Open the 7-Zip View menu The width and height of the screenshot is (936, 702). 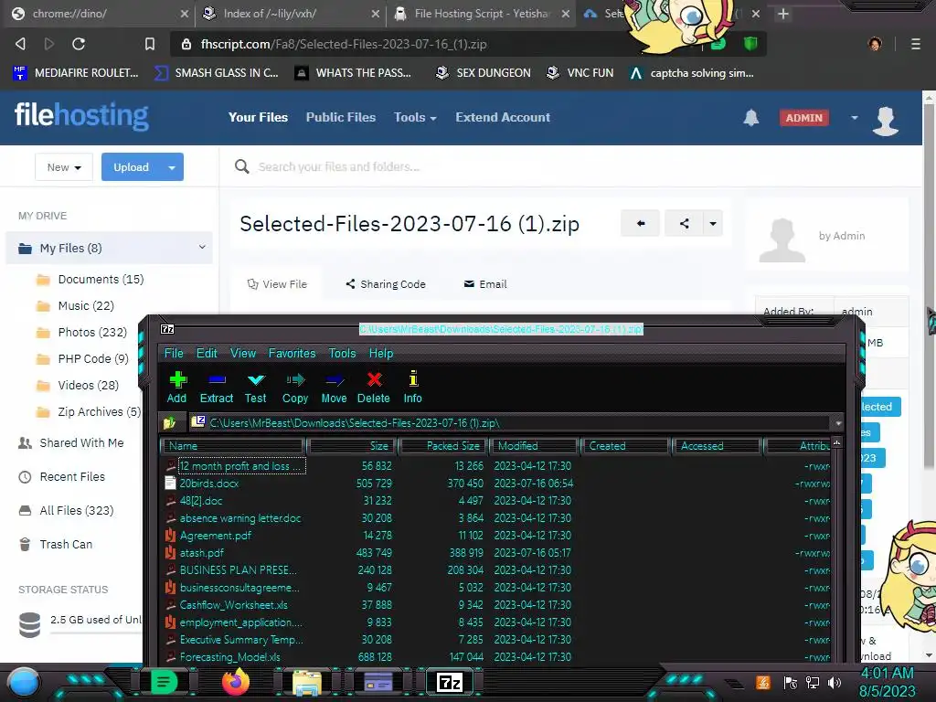coord(243,354)
